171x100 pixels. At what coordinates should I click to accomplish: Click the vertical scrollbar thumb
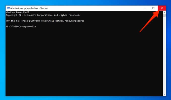(164, 15)
